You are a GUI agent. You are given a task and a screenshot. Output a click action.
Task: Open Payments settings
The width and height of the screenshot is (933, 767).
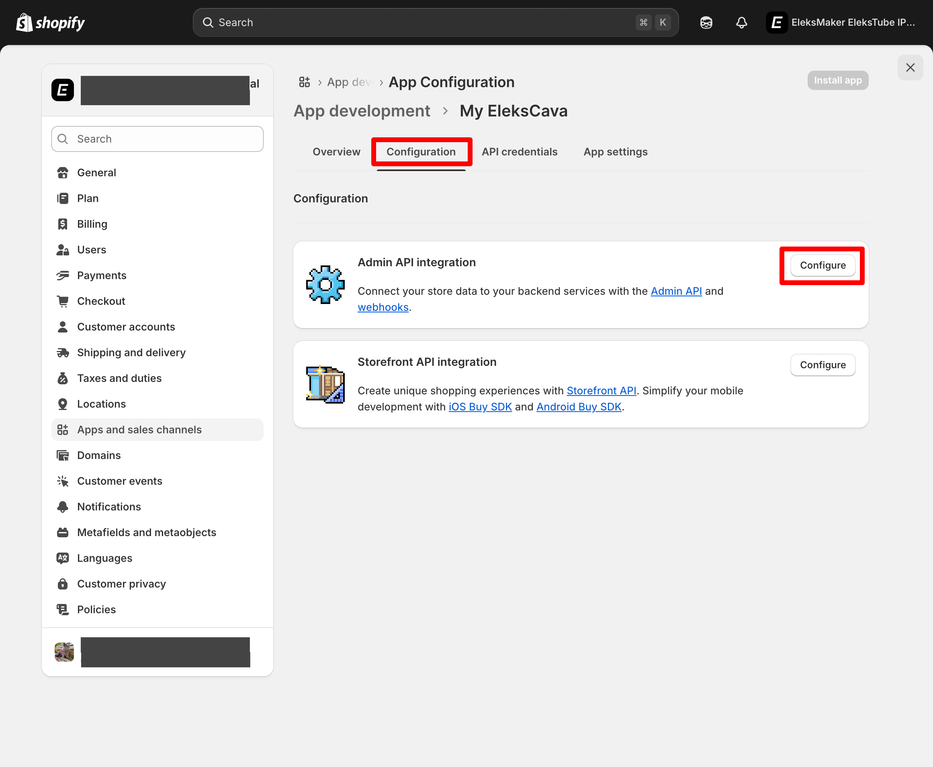(x=102, y=275)
